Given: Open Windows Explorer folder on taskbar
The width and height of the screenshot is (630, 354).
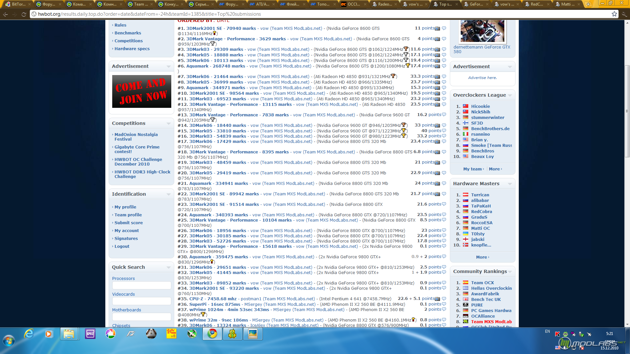Looking at the screenshot, I should coord(69,334).
